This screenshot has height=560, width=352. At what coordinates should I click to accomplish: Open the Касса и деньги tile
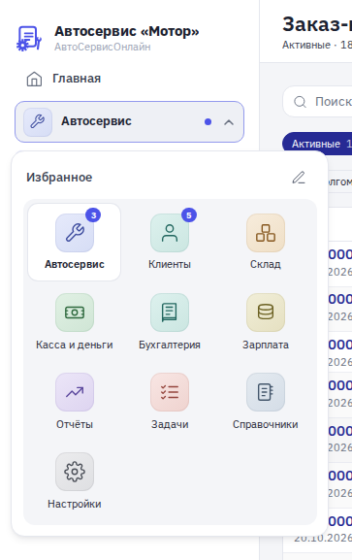coord(75,322)
